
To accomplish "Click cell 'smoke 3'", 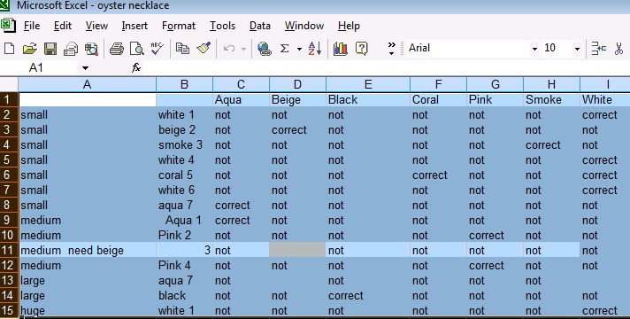I will pos(184,144).
